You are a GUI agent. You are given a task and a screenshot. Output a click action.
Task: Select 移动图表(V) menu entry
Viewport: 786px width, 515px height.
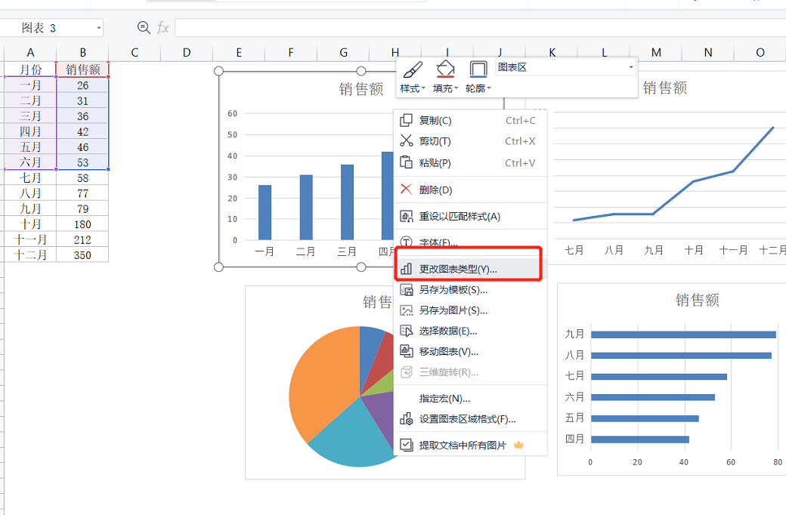click(x=470, y=352)
